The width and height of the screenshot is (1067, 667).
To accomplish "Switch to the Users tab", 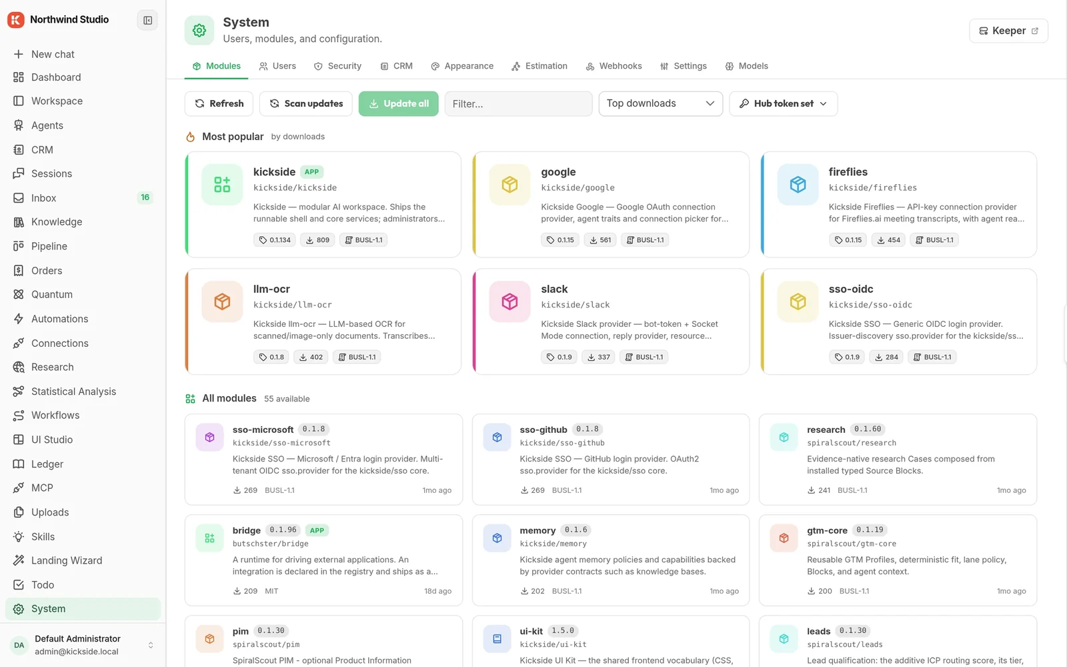I will [x=277, y=66].
